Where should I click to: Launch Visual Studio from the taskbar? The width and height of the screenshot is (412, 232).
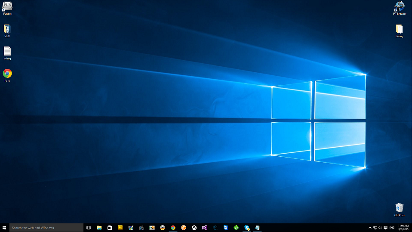(205, 228)
